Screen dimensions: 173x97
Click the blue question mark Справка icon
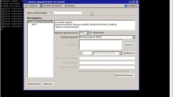(x=126, y=6)
